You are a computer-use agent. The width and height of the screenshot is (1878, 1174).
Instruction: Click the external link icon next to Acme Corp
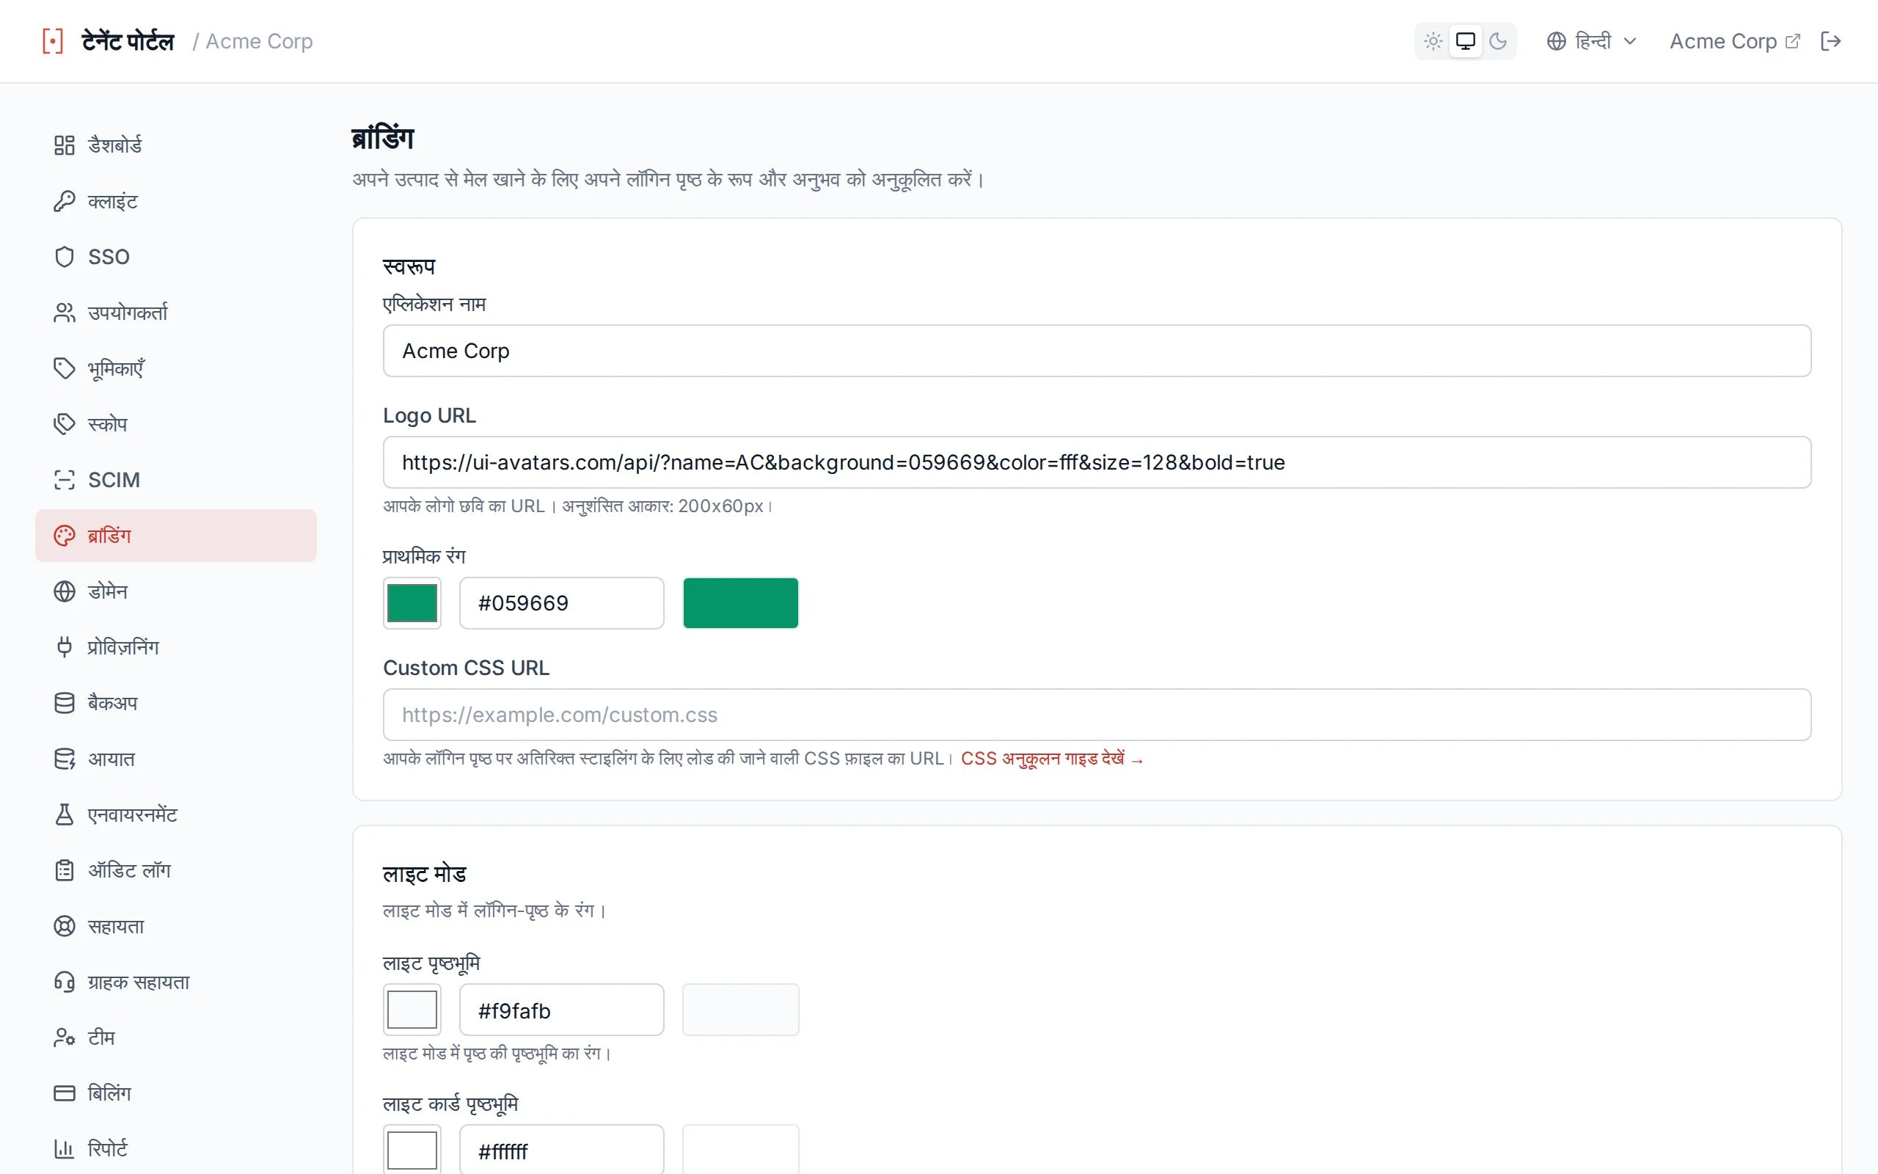click(x=1793, y=41)
